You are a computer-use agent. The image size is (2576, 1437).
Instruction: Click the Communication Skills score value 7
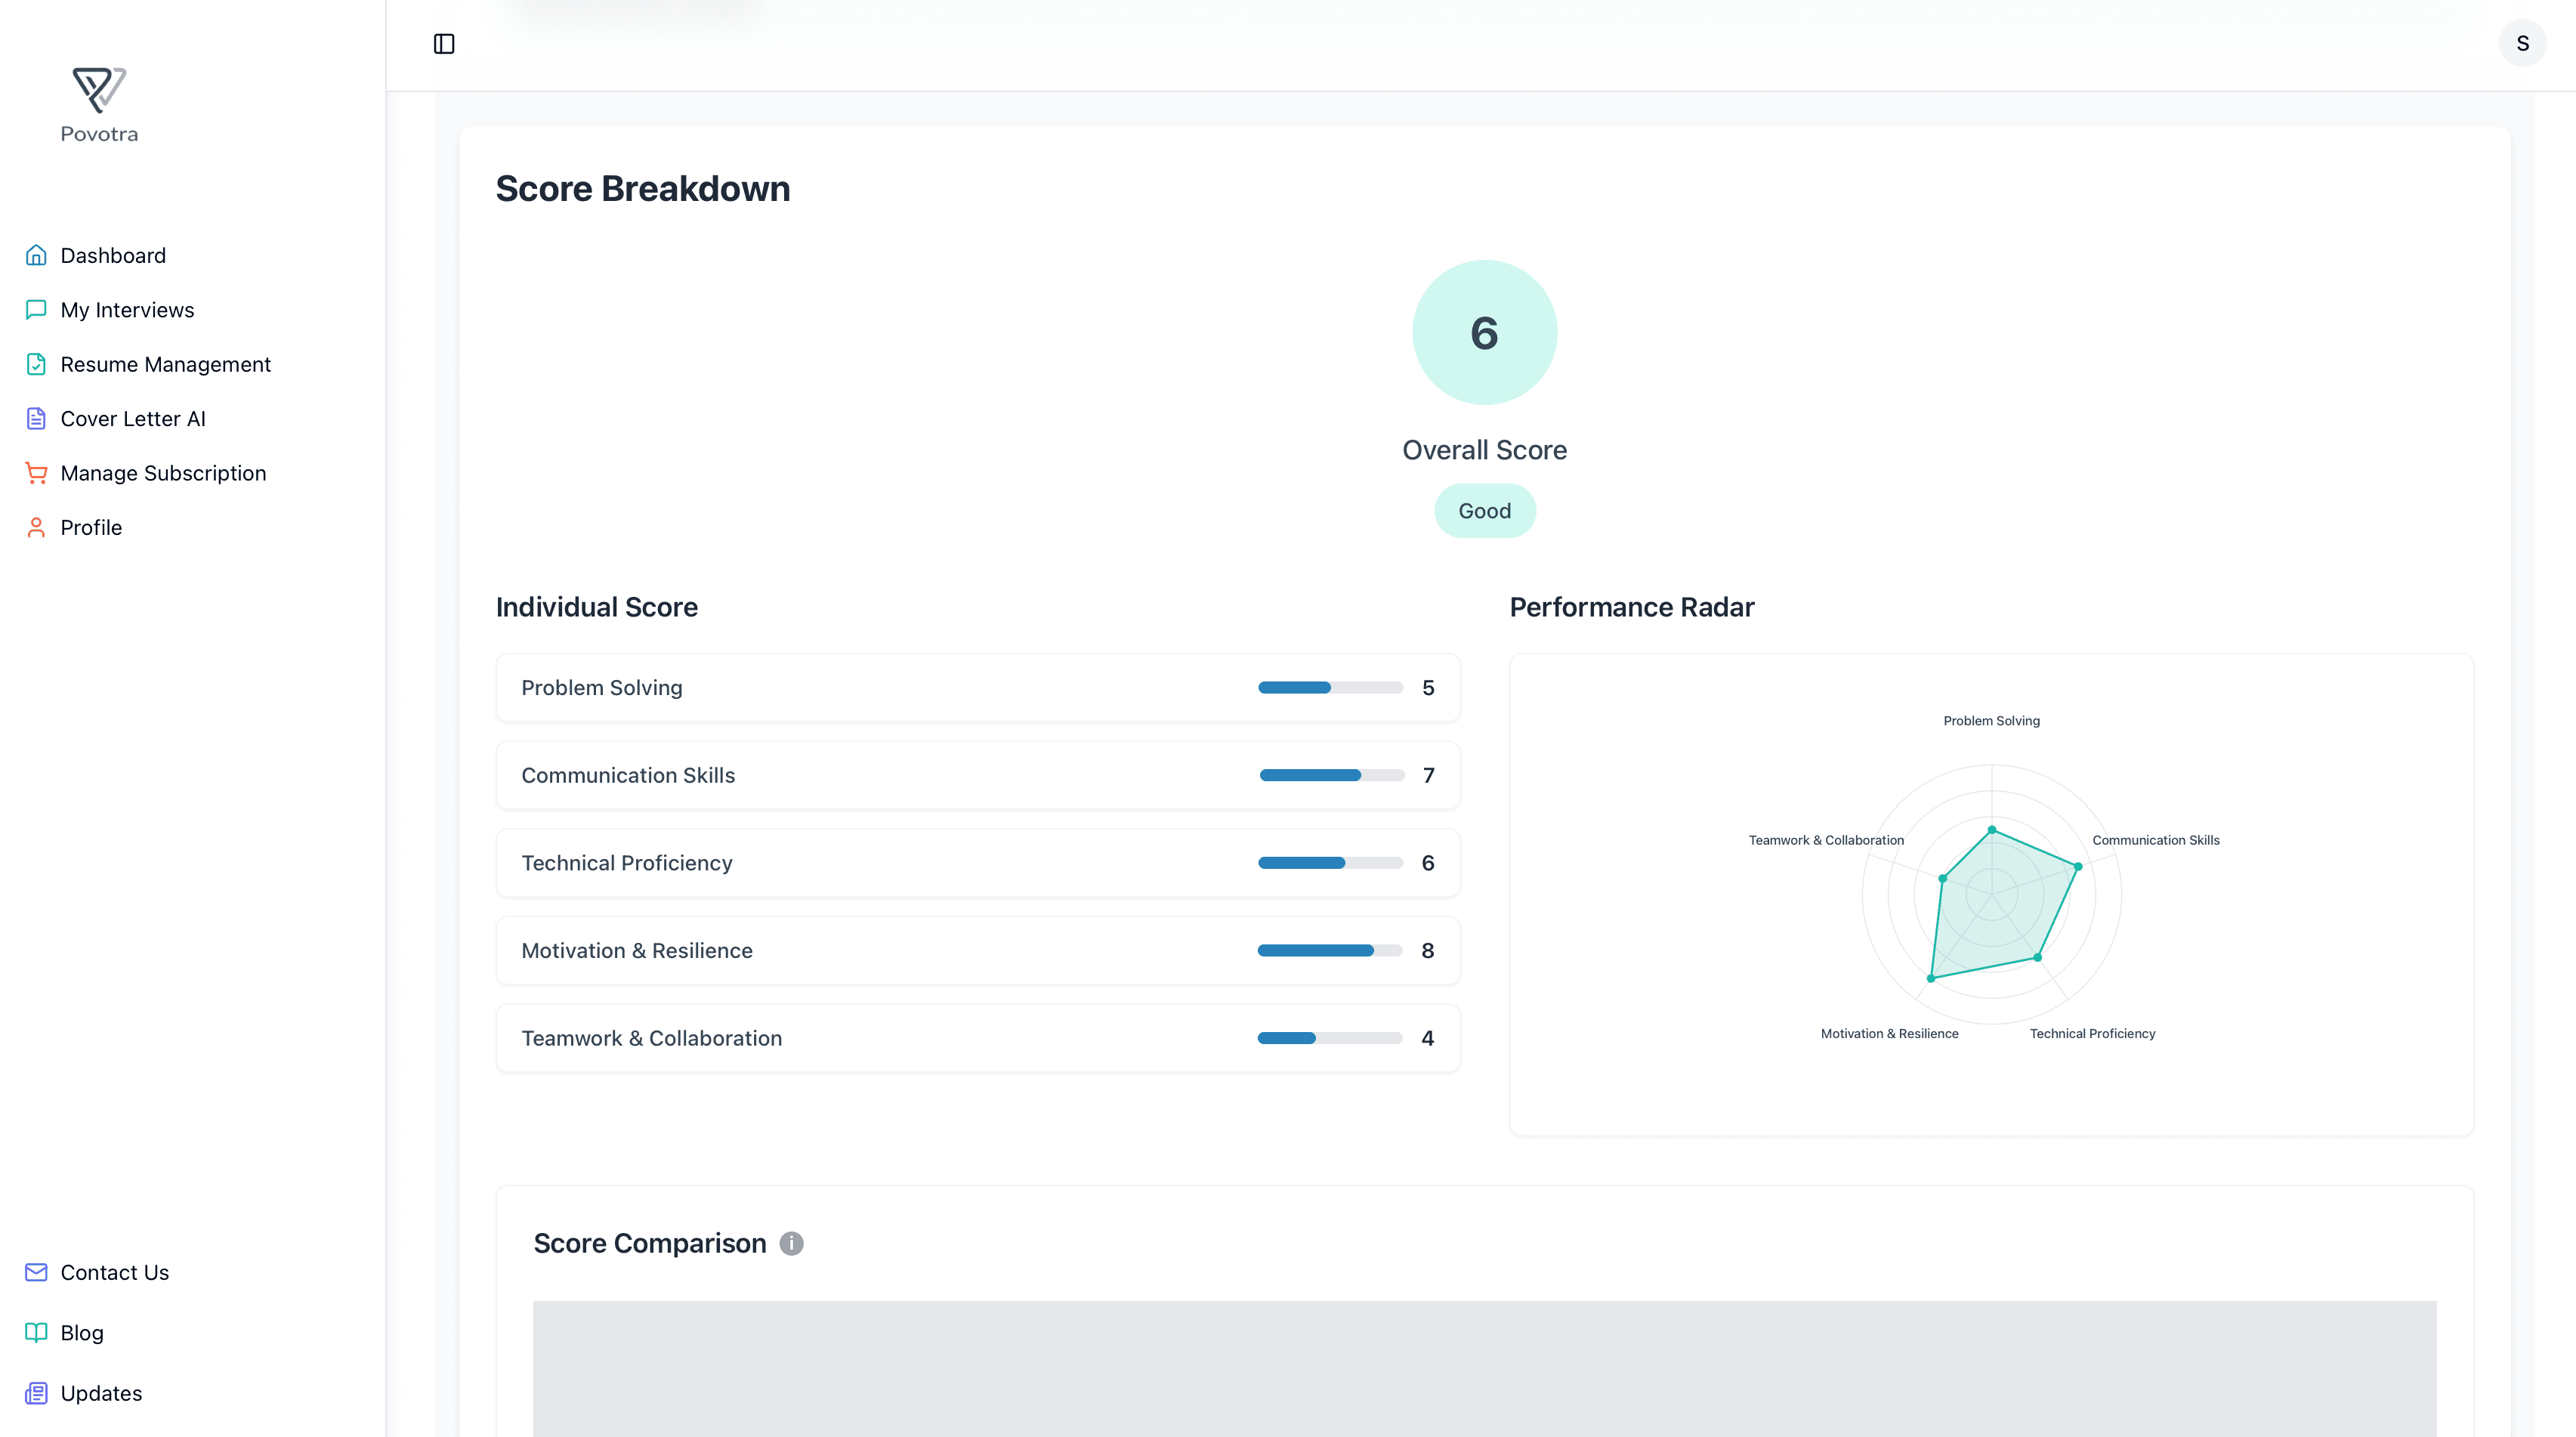point(1428,775)
